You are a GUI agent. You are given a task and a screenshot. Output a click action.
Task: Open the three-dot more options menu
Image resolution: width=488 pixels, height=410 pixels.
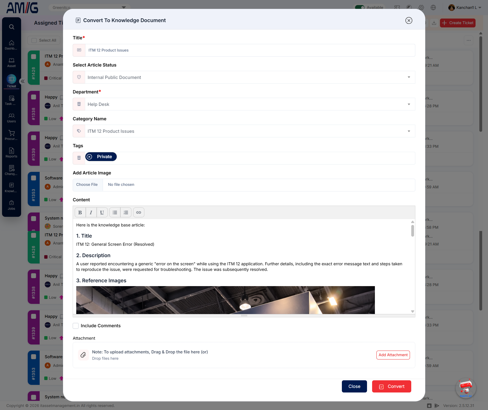[x=468, y=40]
